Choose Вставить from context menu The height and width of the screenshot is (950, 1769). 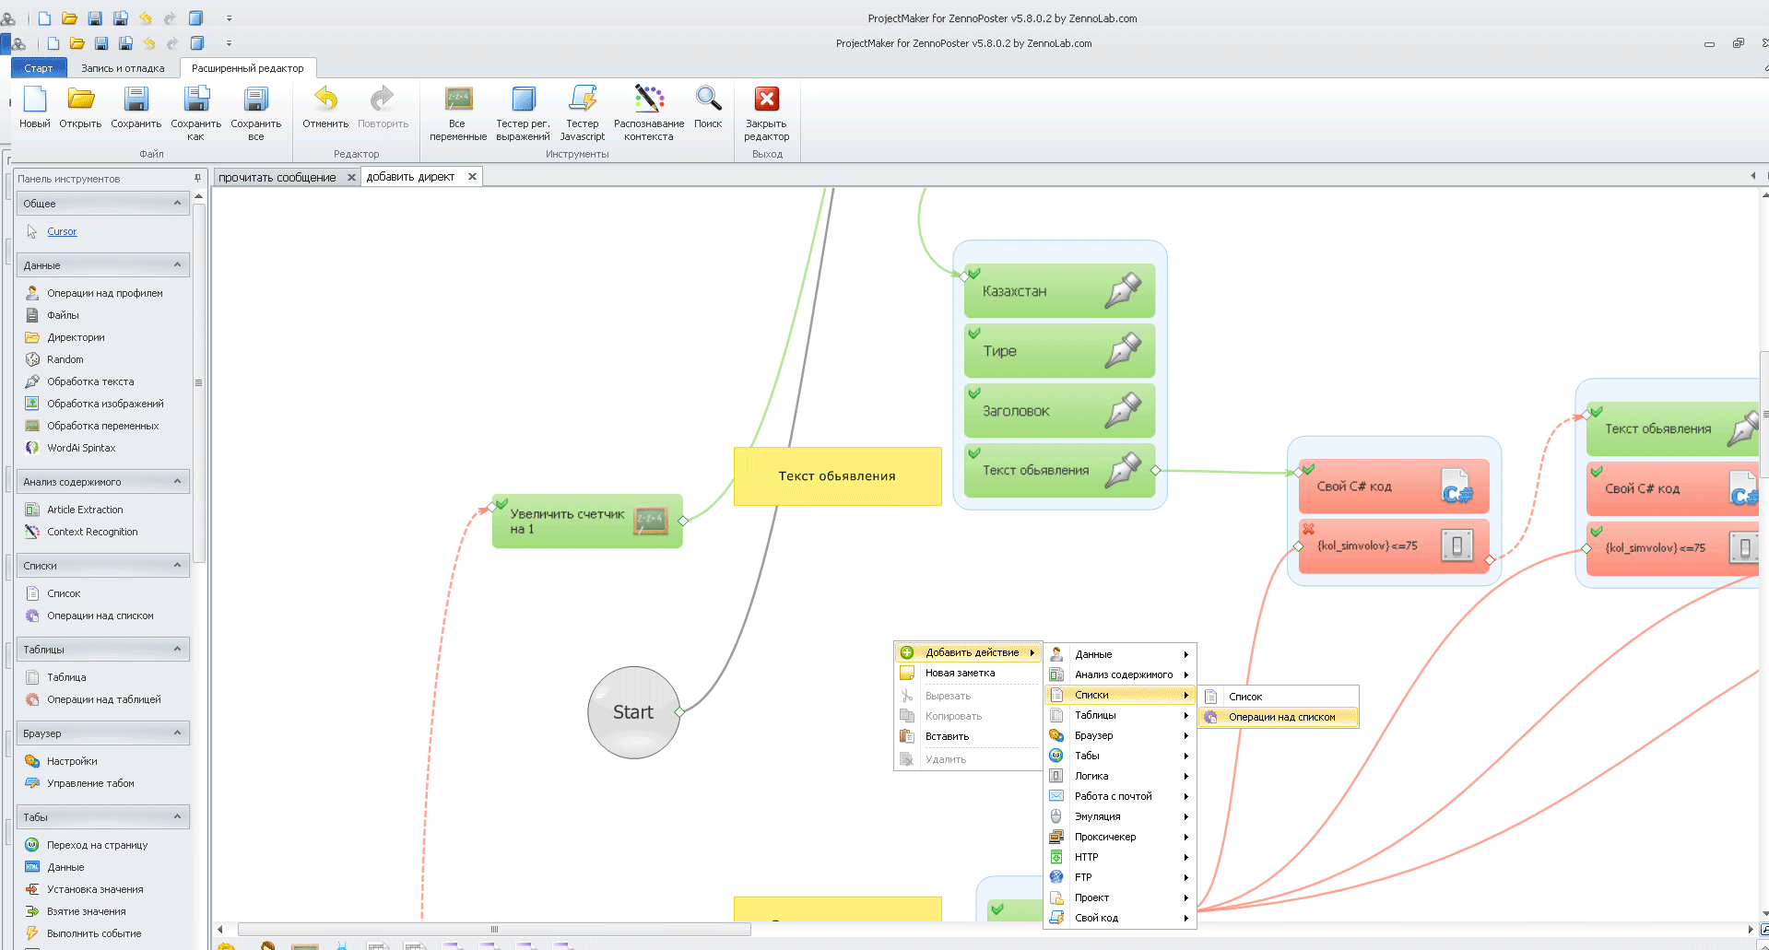tap(968, 736)
